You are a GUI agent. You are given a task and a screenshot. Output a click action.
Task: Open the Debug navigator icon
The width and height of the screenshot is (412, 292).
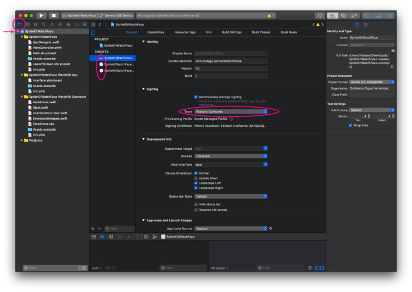pos(68,24)
